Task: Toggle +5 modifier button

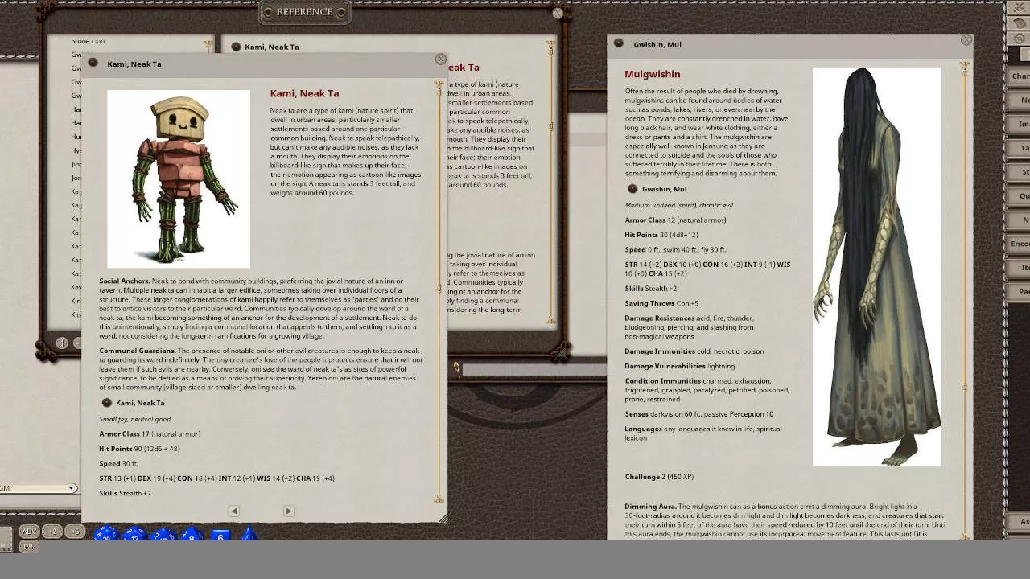Action: (x=75, y=532)
